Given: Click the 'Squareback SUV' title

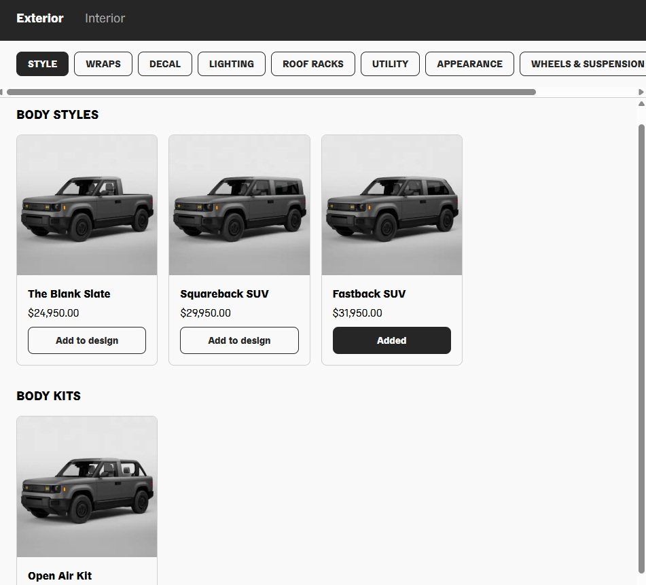Looking at the screenshot, I should click(x=225, y=294).
